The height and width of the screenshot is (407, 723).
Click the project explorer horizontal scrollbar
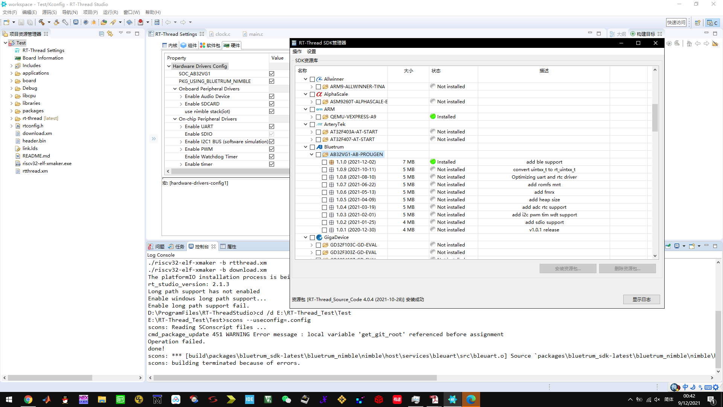point(50,378)
